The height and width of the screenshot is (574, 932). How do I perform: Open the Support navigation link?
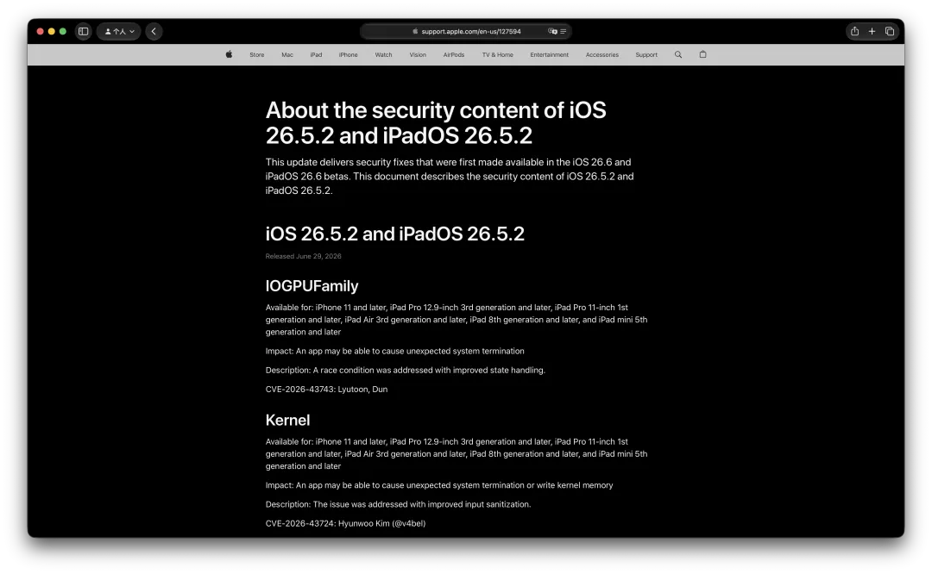[646, 54]
